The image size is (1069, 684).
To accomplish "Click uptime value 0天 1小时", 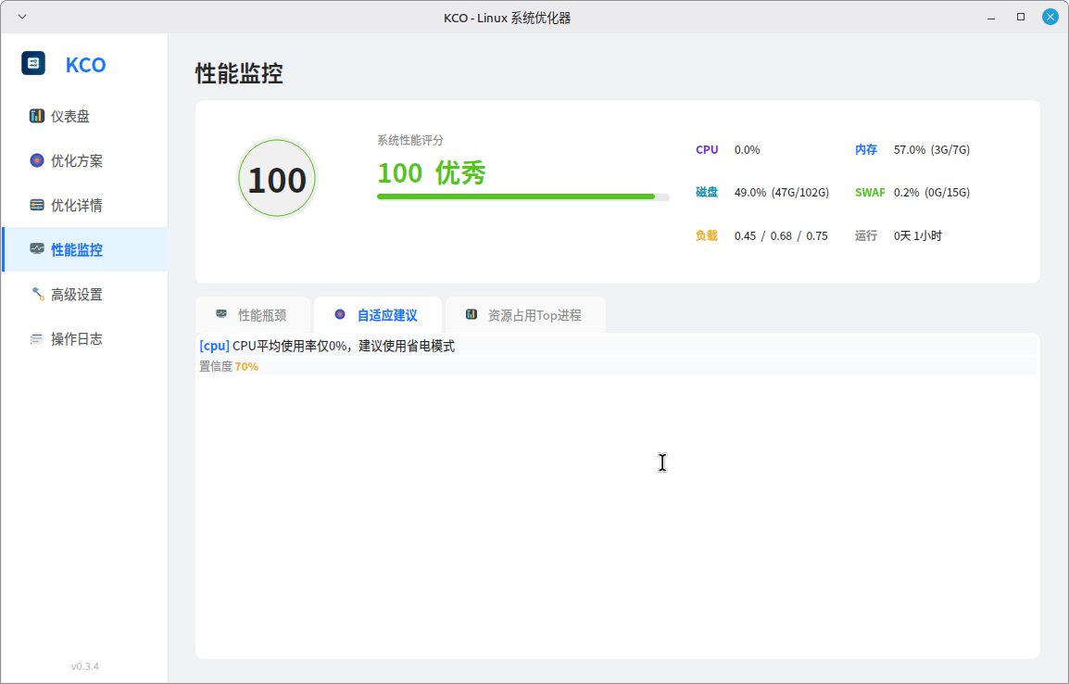I will click(918, 236).
